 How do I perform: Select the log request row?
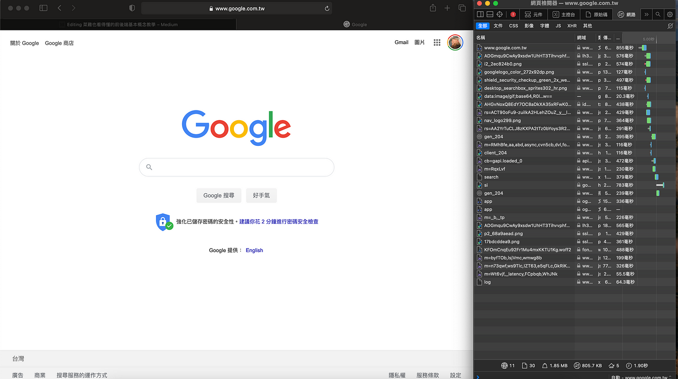(575, 282)
